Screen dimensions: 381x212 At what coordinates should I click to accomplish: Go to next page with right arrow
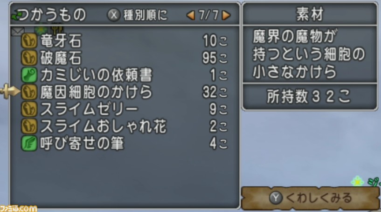(x=226, y=15)
